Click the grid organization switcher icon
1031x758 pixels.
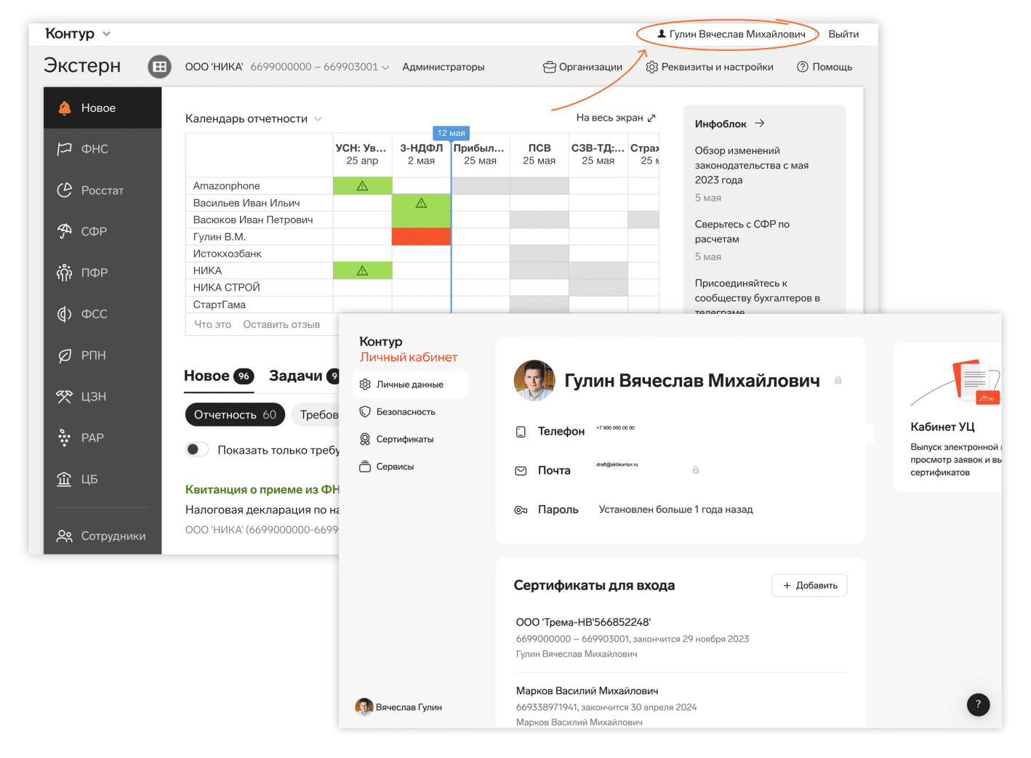159,67
